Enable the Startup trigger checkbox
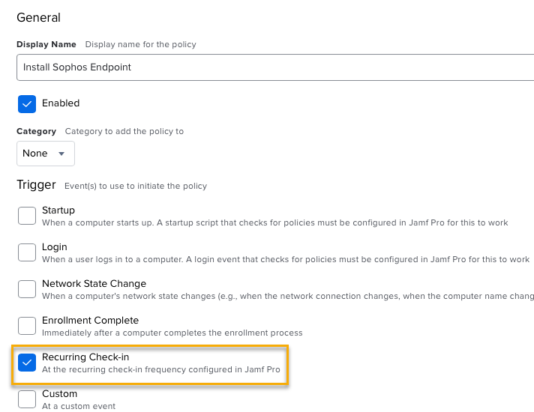 pos(27,216)
